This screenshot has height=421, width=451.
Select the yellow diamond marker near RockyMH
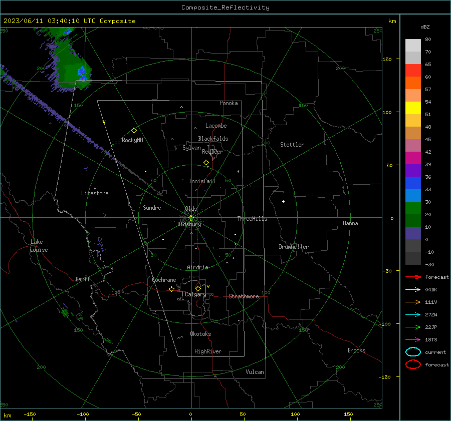click(134, 131)
